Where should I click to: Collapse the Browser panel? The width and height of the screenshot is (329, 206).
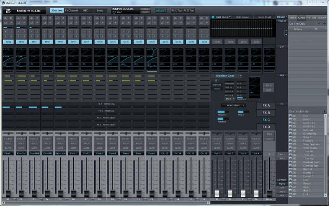(x=282, y=17)
